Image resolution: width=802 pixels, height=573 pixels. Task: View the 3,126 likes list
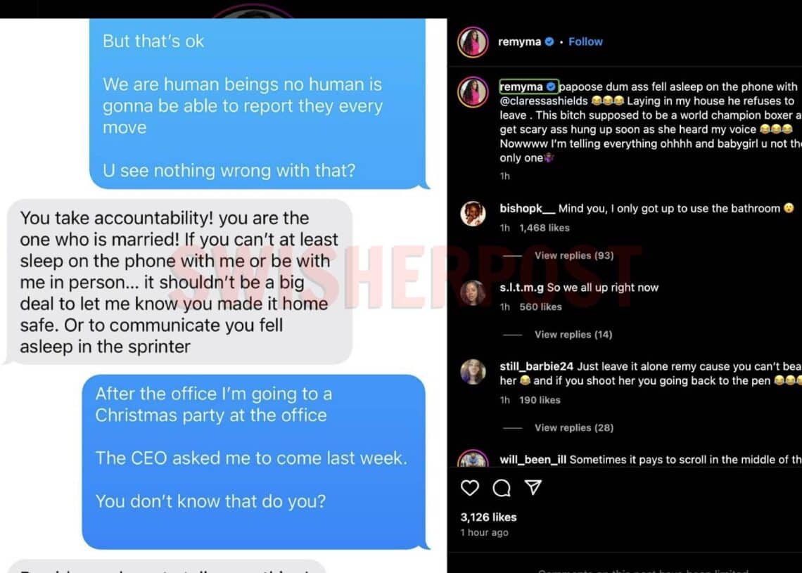pyautogui.click(x=488, y=517)
